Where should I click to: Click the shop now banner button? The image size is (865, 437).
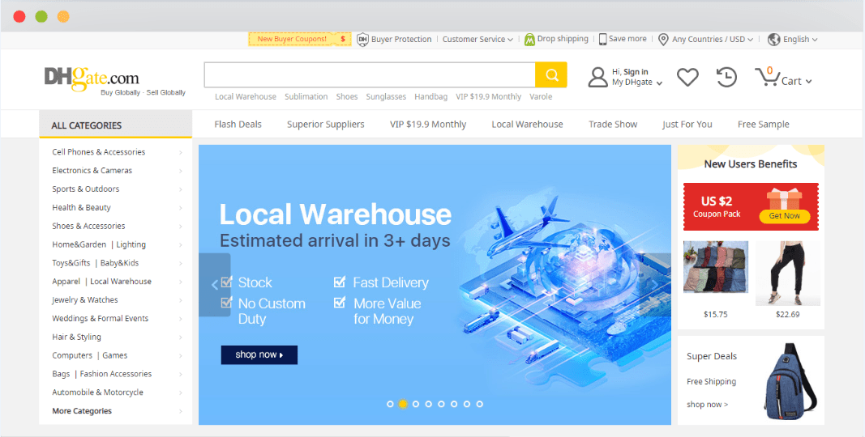pos(259,355)
